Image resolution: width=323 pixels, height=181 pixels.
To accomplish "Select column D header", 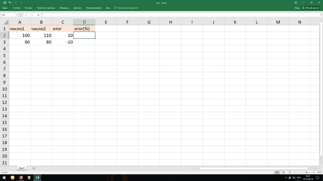I will tap(84, 22).
